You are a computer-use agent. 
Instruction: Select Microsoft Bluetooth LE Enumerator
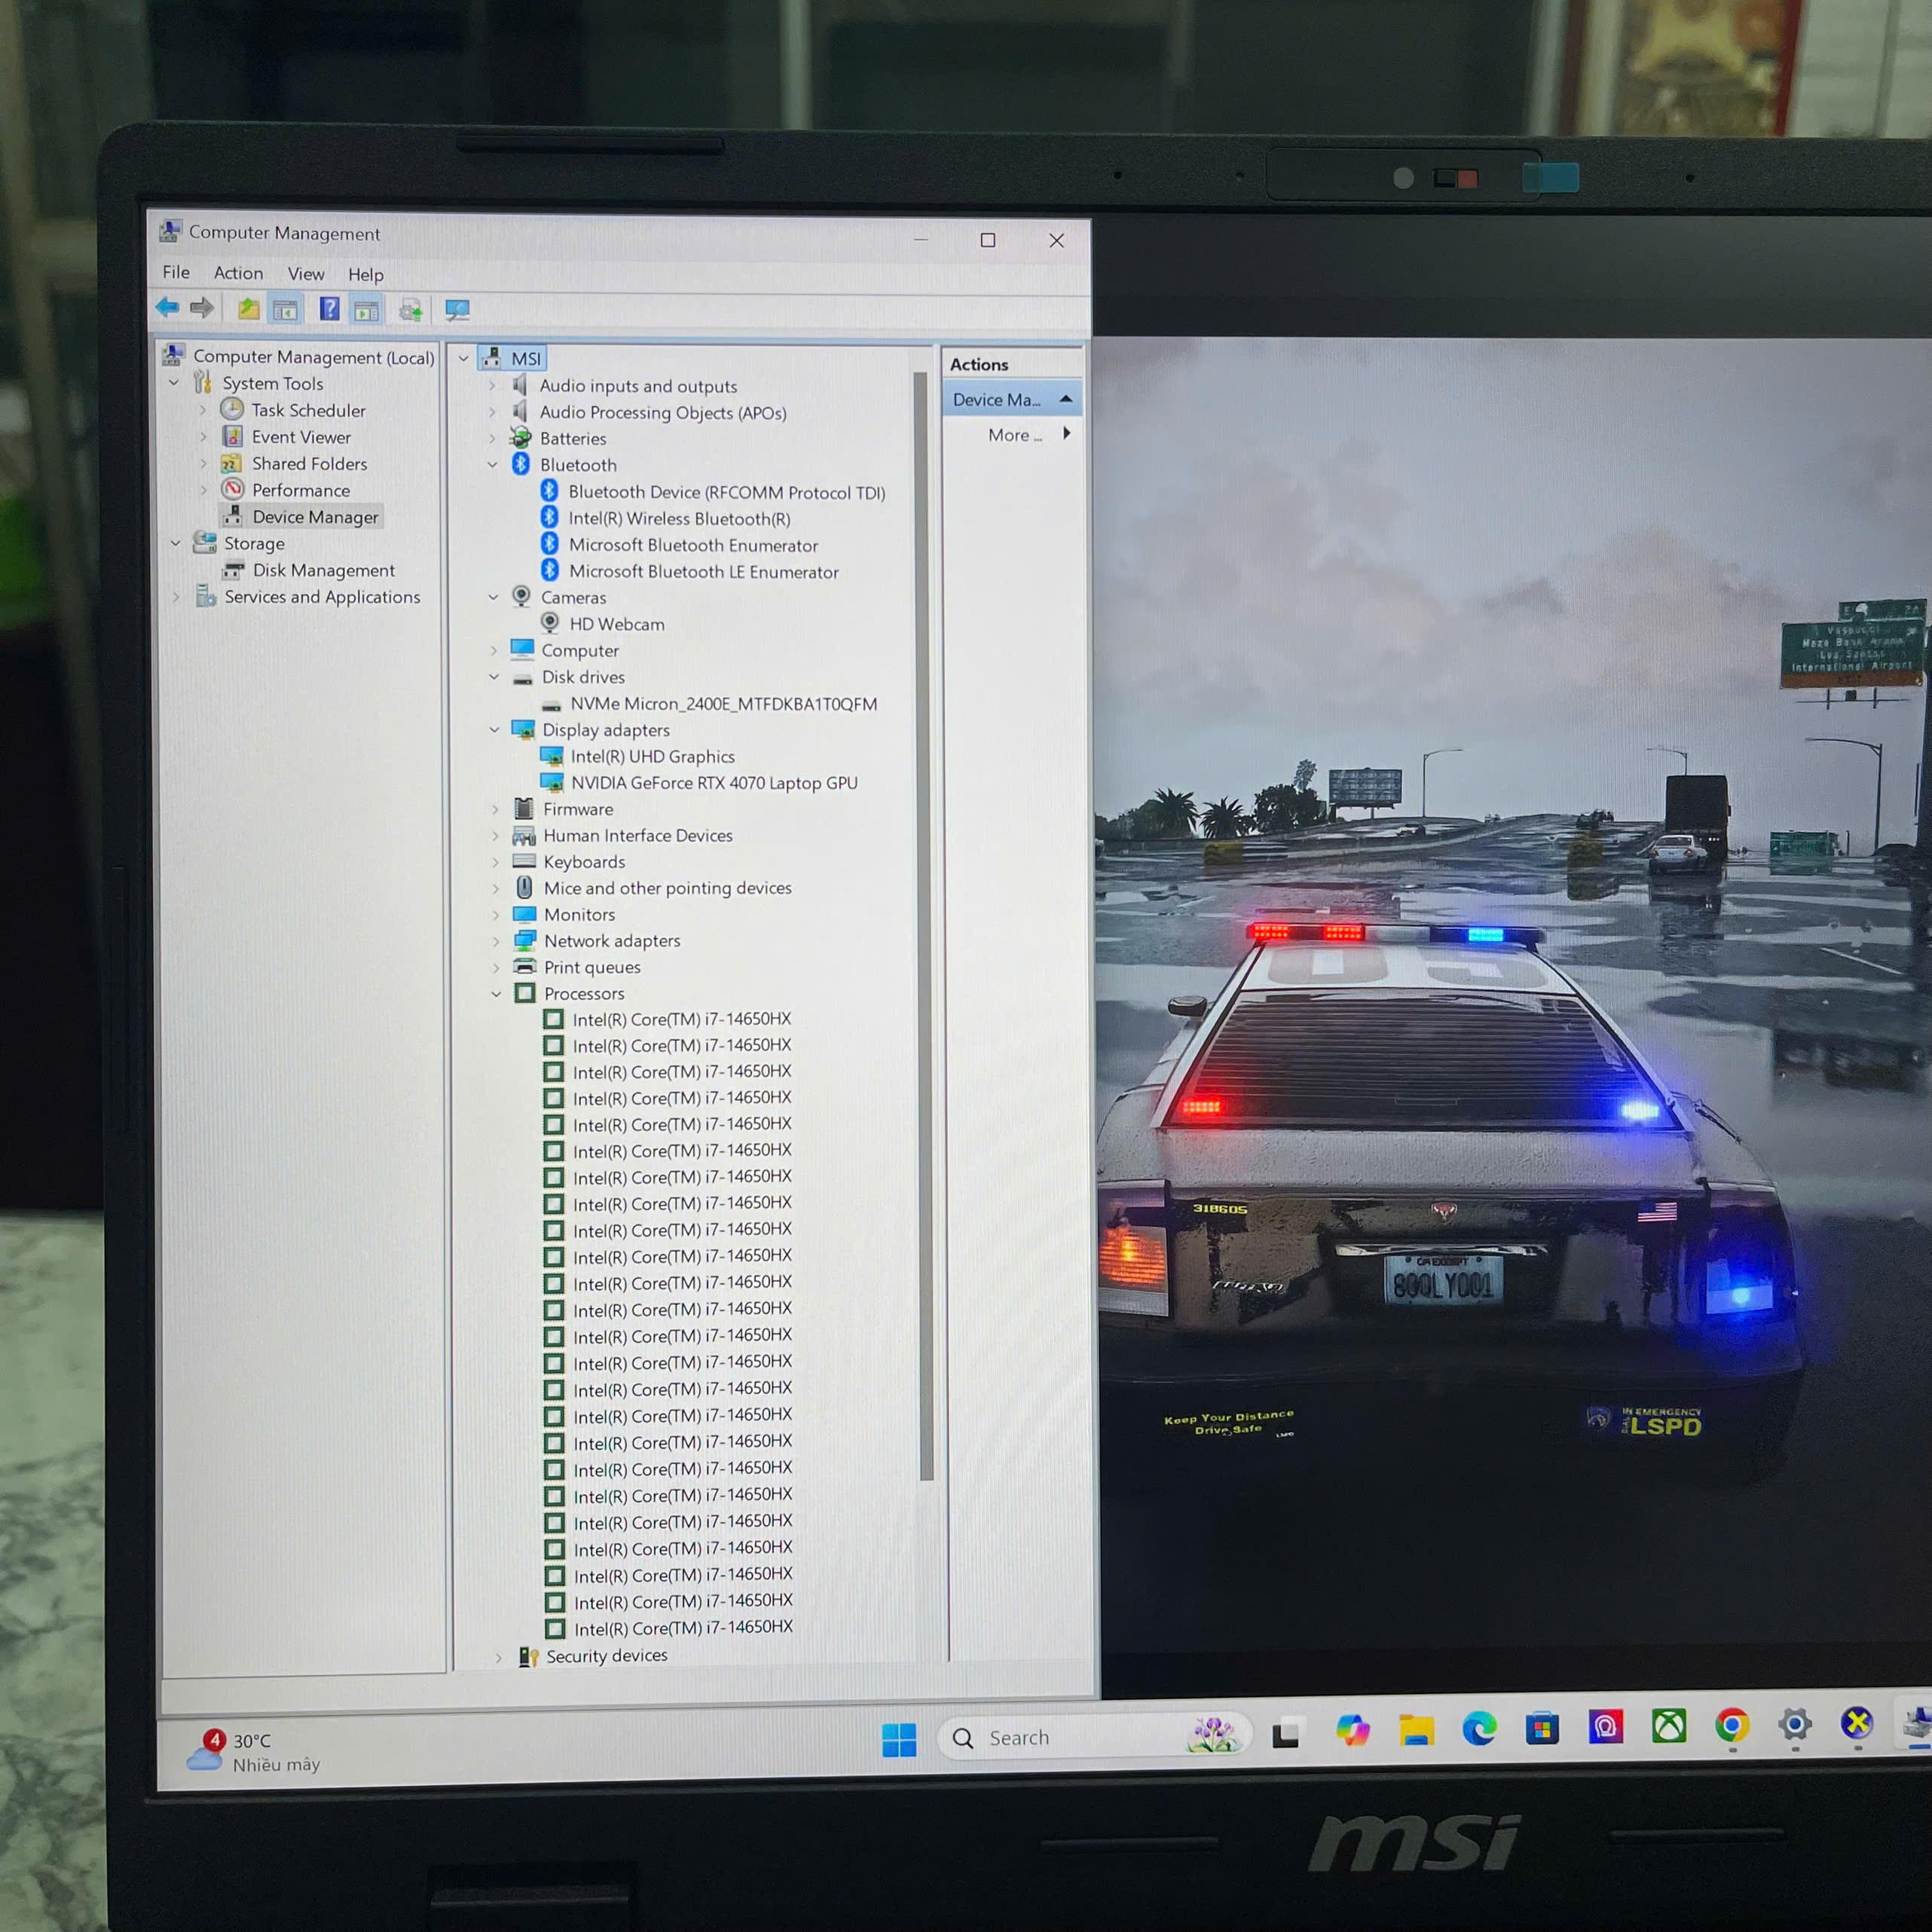point(703,572)
